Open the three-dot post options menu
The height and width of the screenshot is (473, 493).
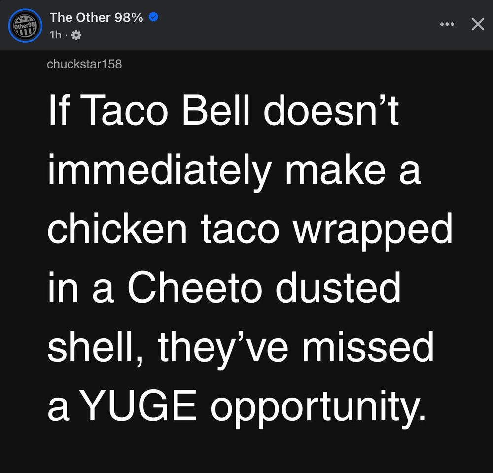point(447,24)
